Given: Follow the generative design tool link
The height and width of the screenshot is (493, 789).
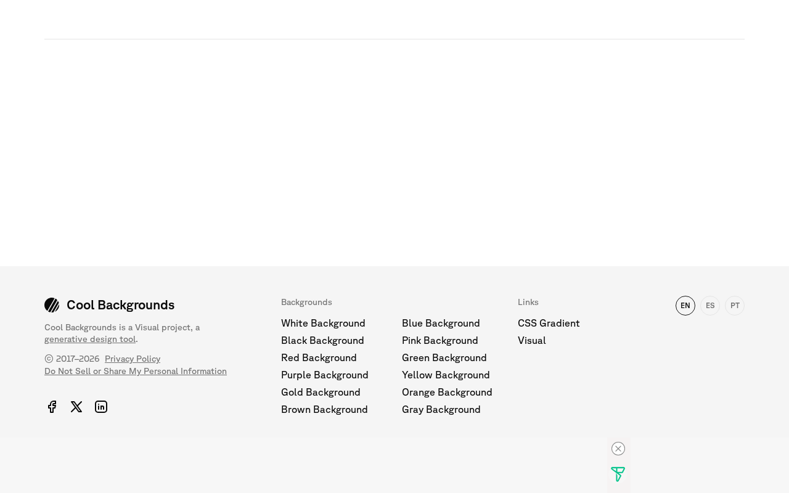Looking at the screenshot, I should (x=90, y=339).
